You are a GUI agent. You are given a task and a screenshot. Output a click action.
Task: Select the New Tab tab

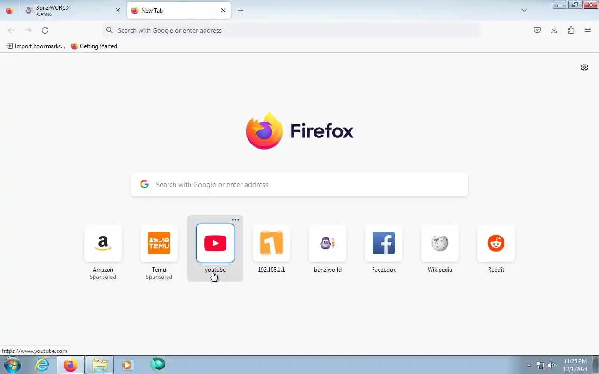coord(179,10)
